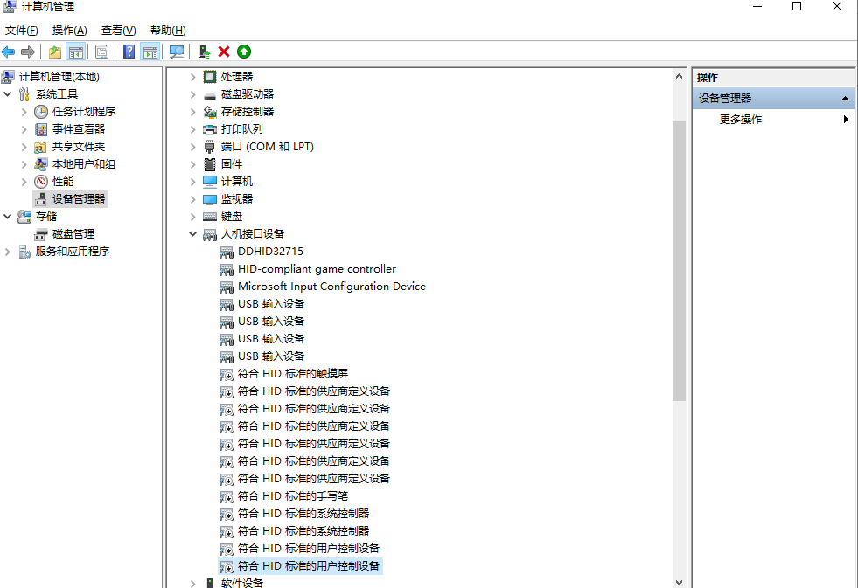Click the green Enable device arrow icon
Viewport: 858px width, 588px height.
pyautogui.click(x=244, y=52)
